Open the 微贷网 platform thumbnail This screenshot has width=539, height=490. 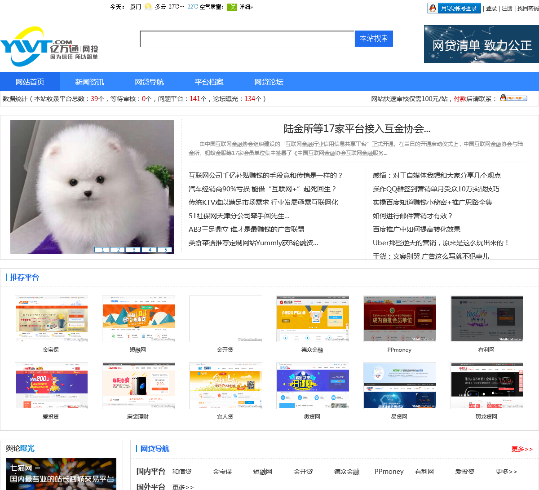point(313,386)
